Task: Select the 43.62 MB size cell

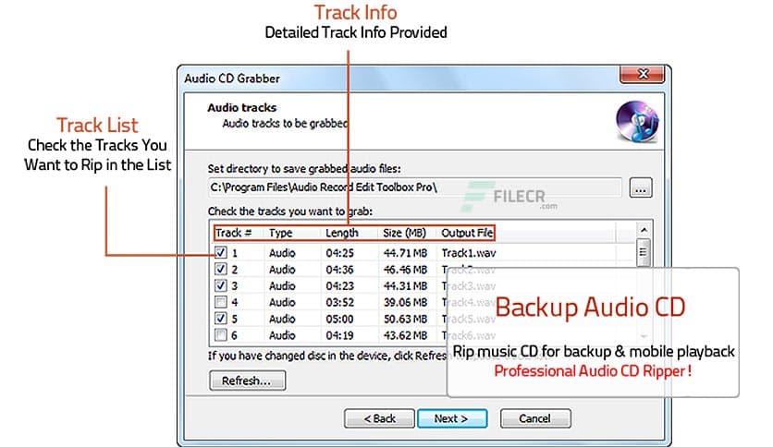Action: [405, 335]
